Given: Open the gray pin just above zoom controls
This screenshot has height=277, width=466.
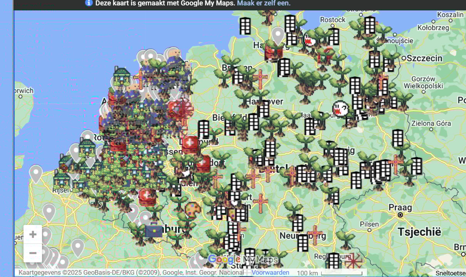Looking at the screenshot, I should tap(49, 213).
